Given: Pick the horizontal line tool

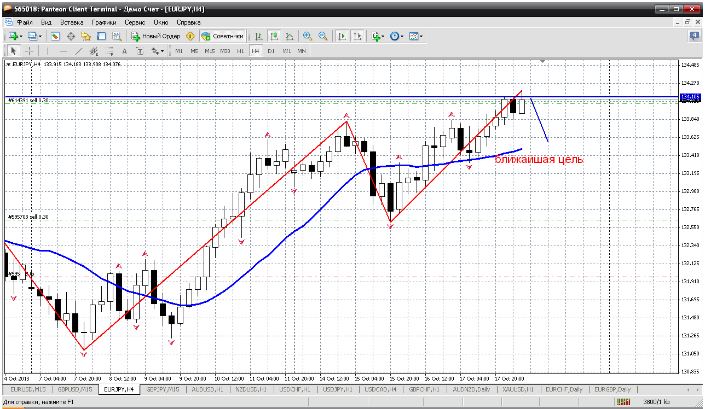Looking at the screenshot, I should (63, 51).
